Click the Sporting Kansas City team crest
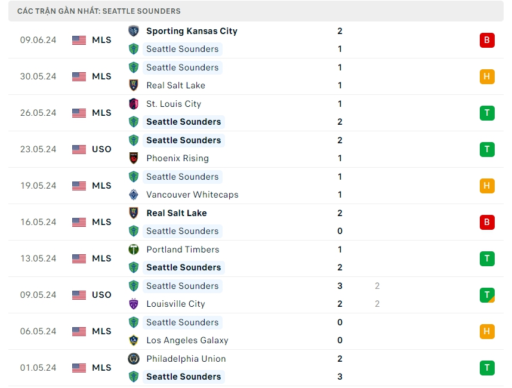This screenshot has height=388, width=512. [x=134, y=31]
